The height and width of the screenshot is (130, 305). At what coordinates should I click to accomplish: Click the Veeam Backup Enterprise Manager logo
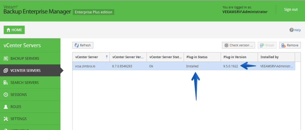pos(37,10)
